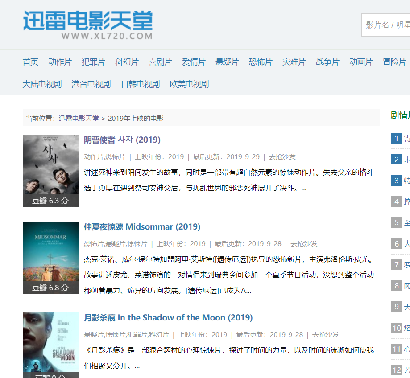Open the 阴曹使者 사자 poster thumbnail

pyautogui.click(x=50, y=171)
